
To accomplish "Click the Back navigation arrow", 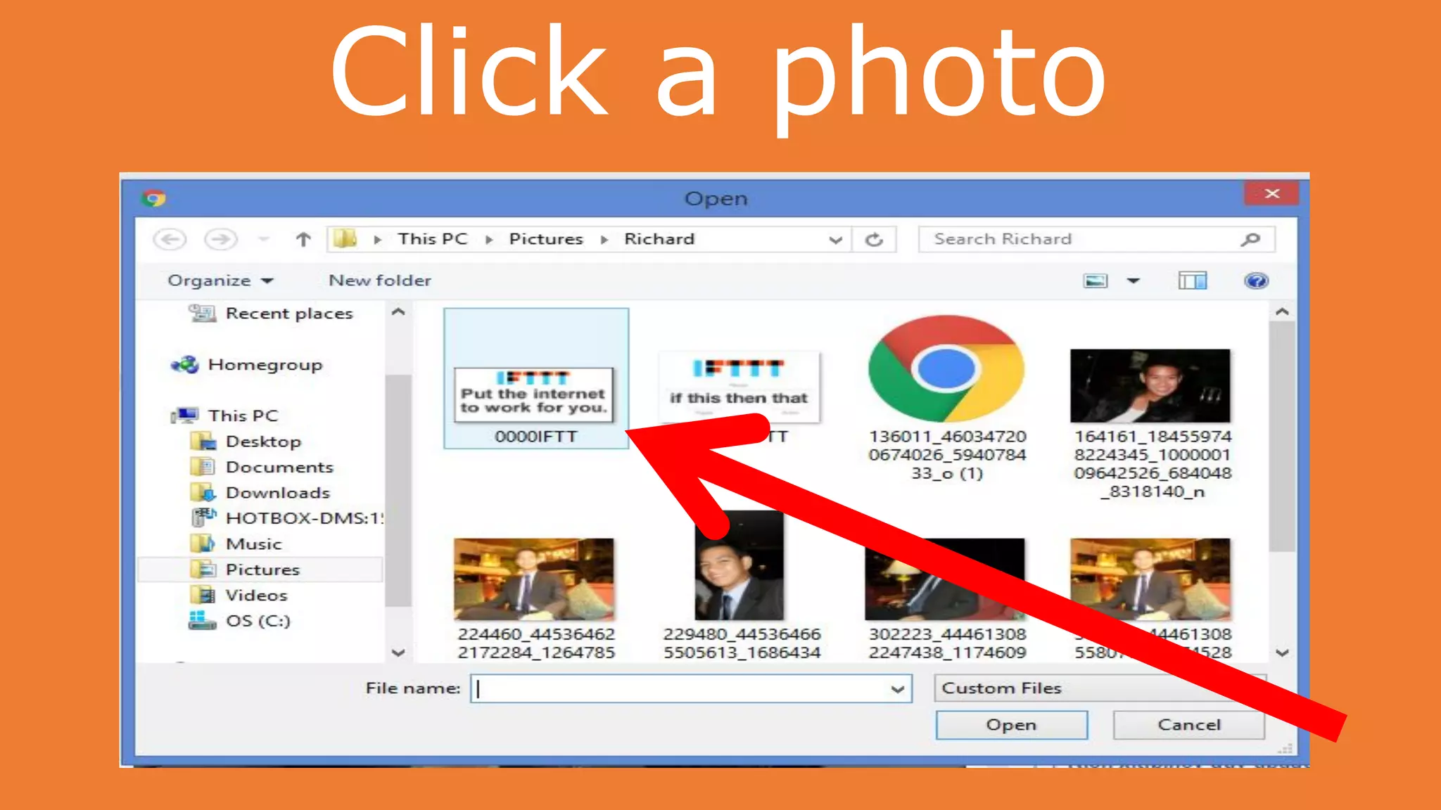I will coord(170,240).
